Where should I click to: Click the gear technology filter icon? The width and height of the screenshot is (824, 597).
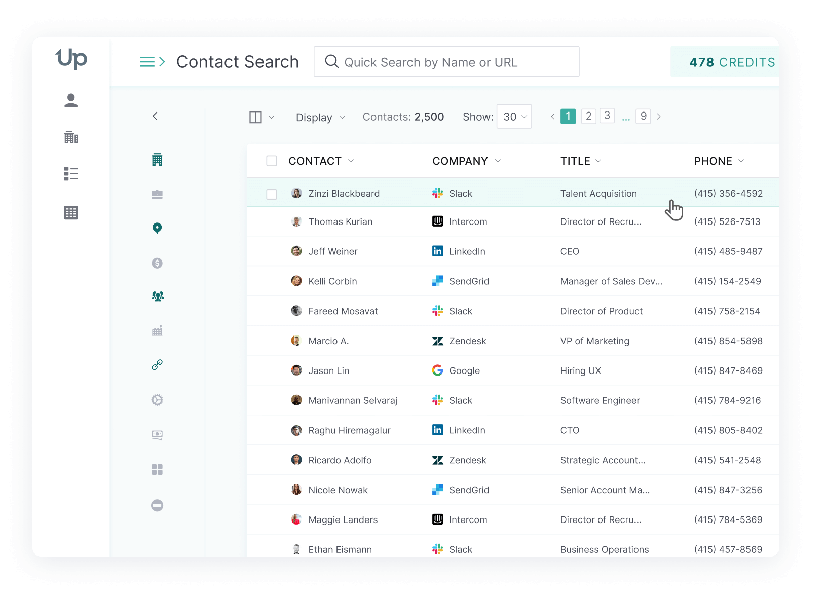[x=157, y=400]
